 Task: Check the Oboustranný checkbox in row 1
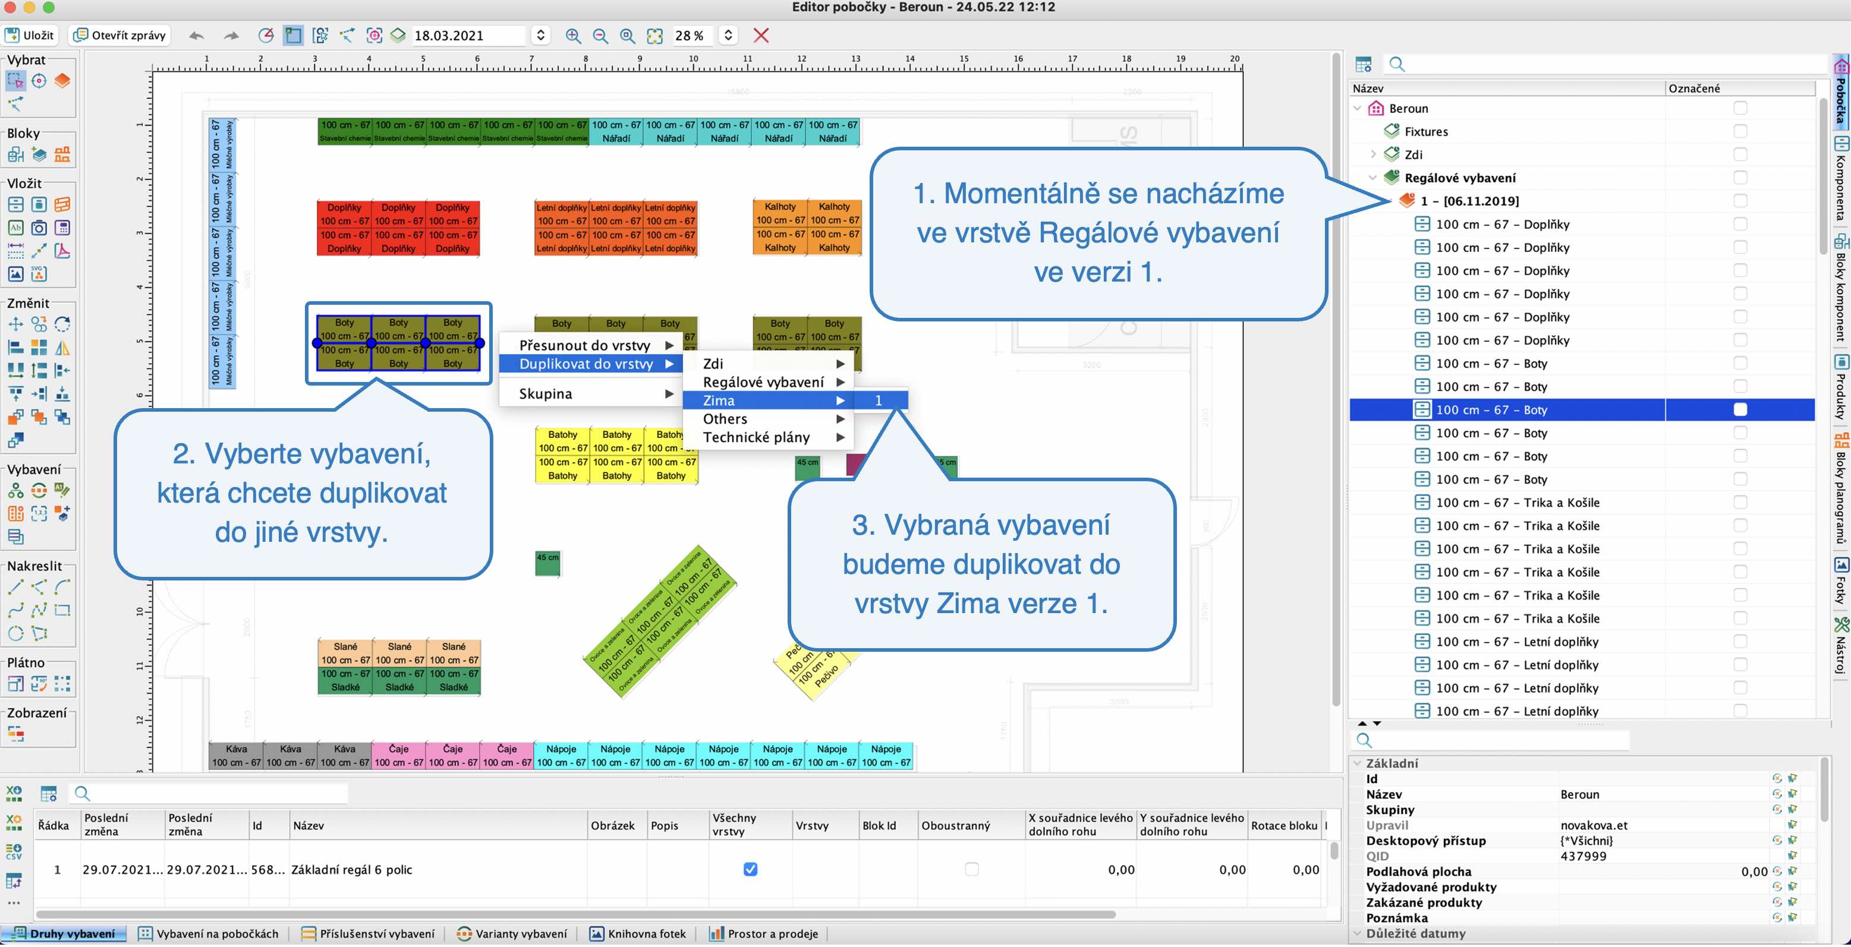pos(971,869)
